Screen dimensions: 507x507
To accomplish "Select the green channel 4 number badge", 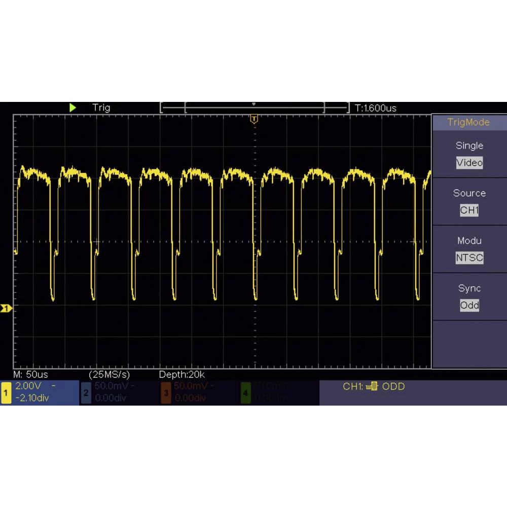I will point(245,393).
